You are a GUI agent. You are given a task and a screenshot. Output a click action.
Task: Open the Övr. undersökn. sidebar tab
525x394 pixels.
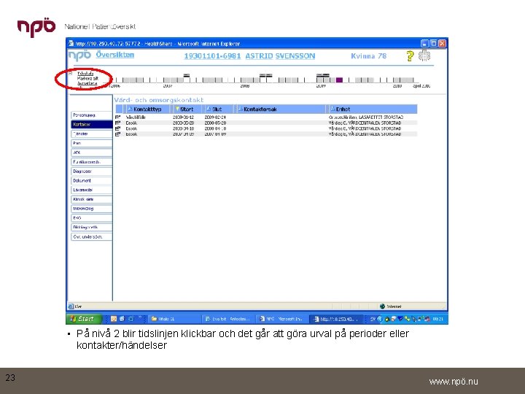[91, 236]
